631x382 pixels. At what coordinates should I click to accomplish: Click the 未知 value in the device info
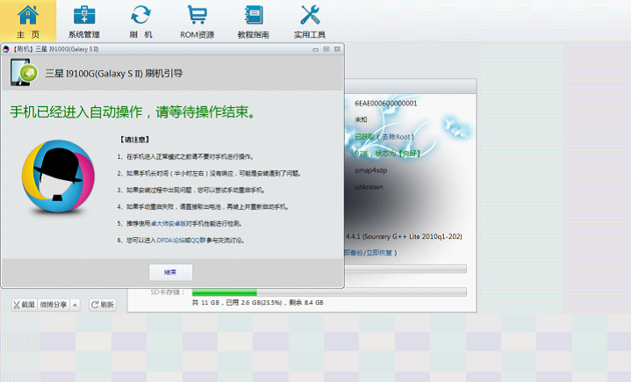361,119
